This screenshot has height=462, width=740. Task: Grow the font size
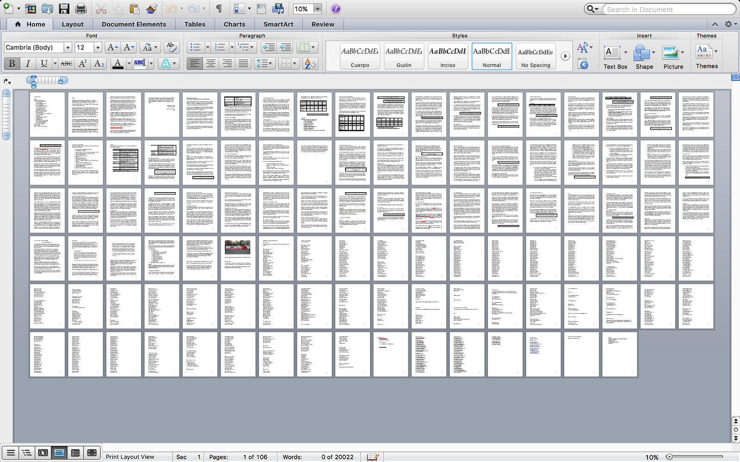point(112,47)
